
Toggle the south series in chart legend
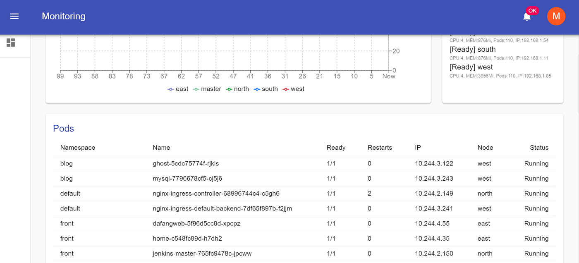coord(266,89)
